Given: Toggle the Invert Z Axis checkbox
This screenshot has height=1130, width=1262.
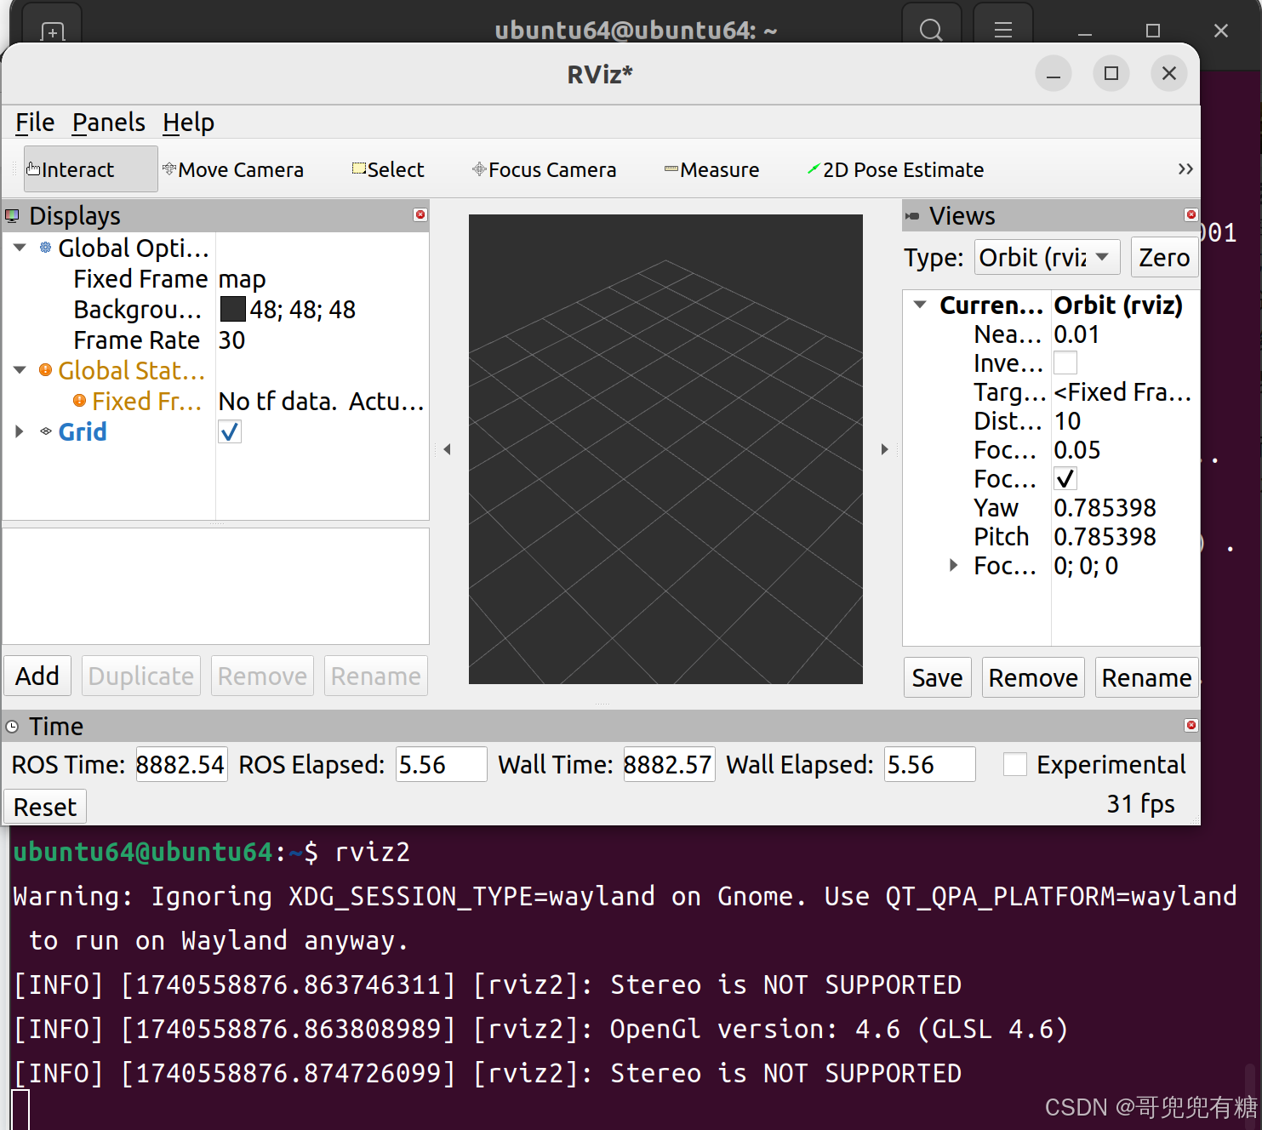Looking at the screenshot, I should pyautogui.click(x=1065, y=362).
